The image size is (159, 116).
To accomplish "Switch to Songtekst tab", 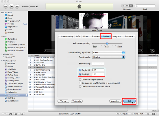I will pos(117,36).
